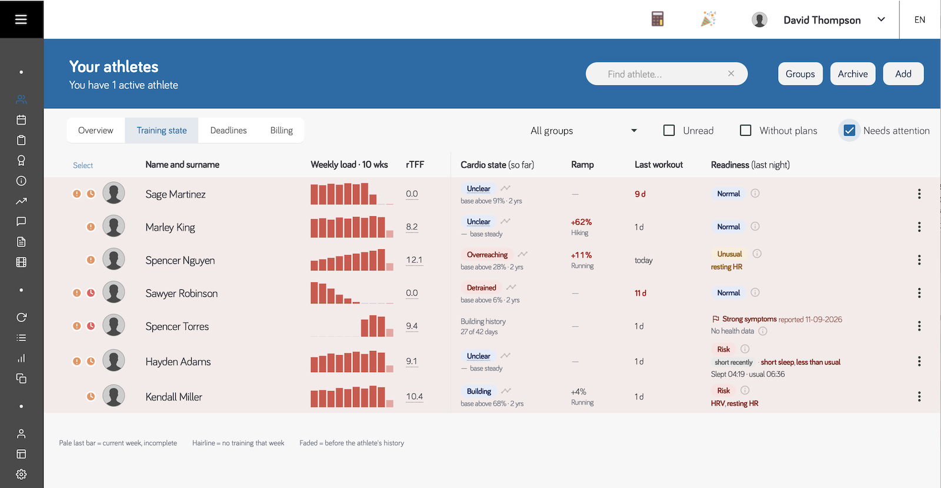Click Sawyer Robinson's red clock alert icon
The image size is (941, 488).
tap(91, 293)
